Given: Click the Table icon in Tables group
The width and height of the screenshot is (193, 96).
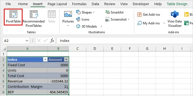Looking at the screenshot, I should pyautogui.click(x=51, y=17).
